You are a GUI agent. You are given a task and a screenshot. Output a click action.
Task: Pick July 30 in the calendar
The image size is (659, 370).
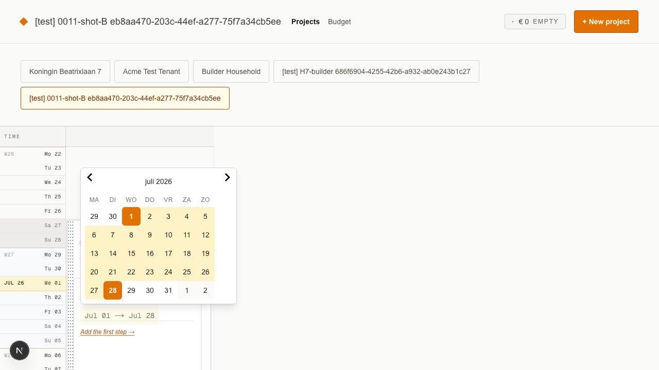click(x=150, y=290)
